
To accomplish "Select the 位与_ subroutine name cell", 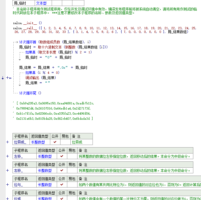I will click(24, 185).
